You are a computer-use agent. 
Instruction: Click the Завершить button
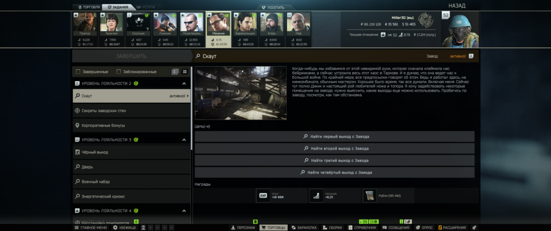(131, 56)
